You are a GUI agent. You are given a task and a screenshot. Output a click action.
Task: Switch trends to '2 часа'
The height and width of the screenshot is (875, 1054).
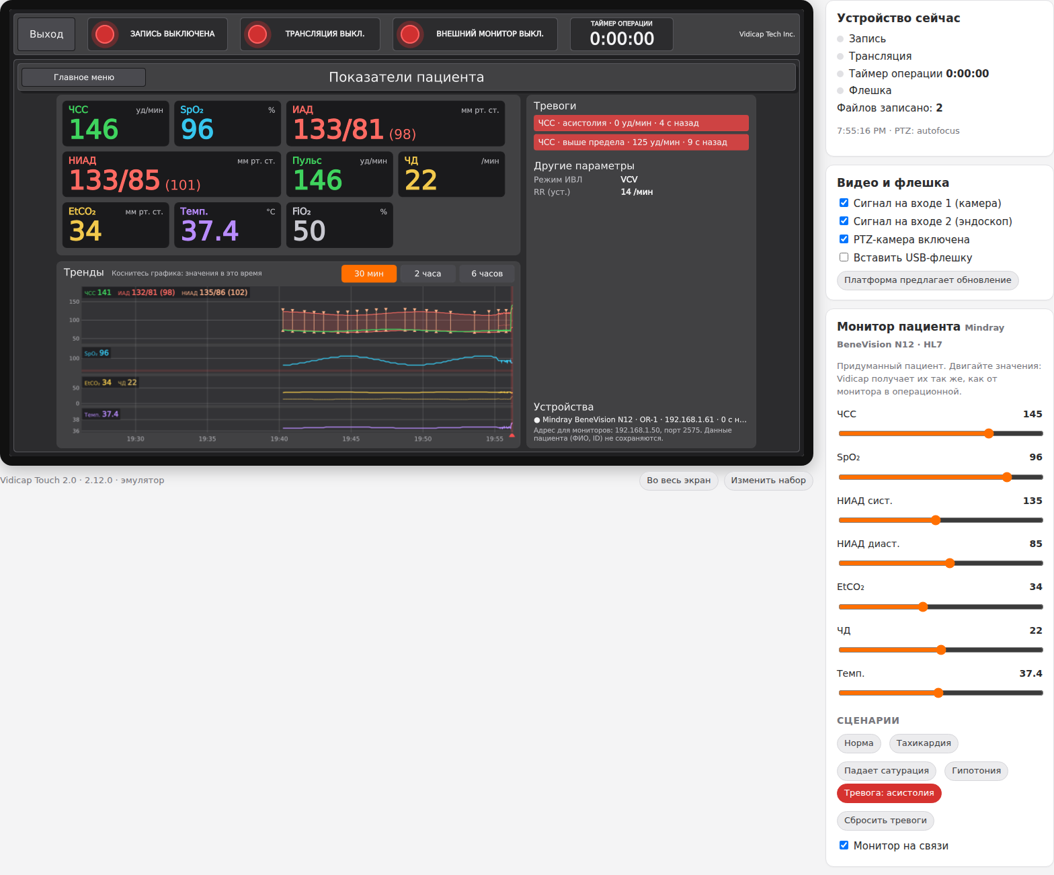click(x=428, y=274)
